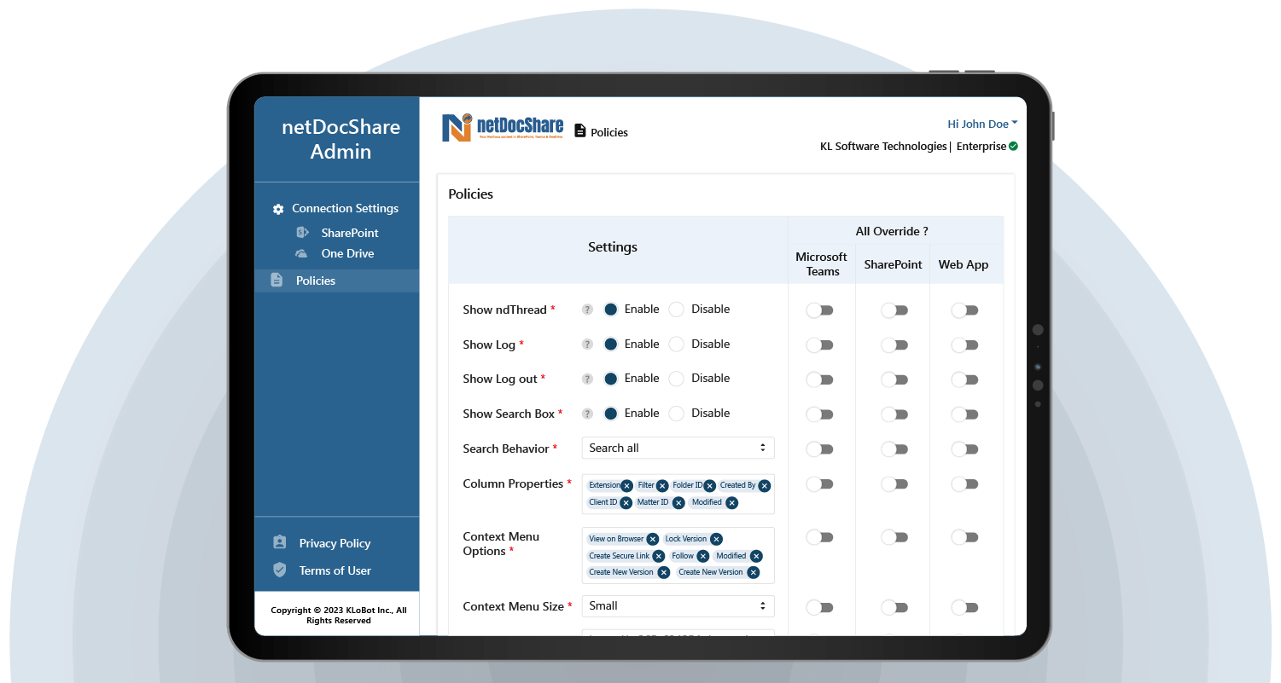Screen dimensions: 1281x683
Task: Click the netDocShare Admin sidebar title
Action: [x=341, y=139]
